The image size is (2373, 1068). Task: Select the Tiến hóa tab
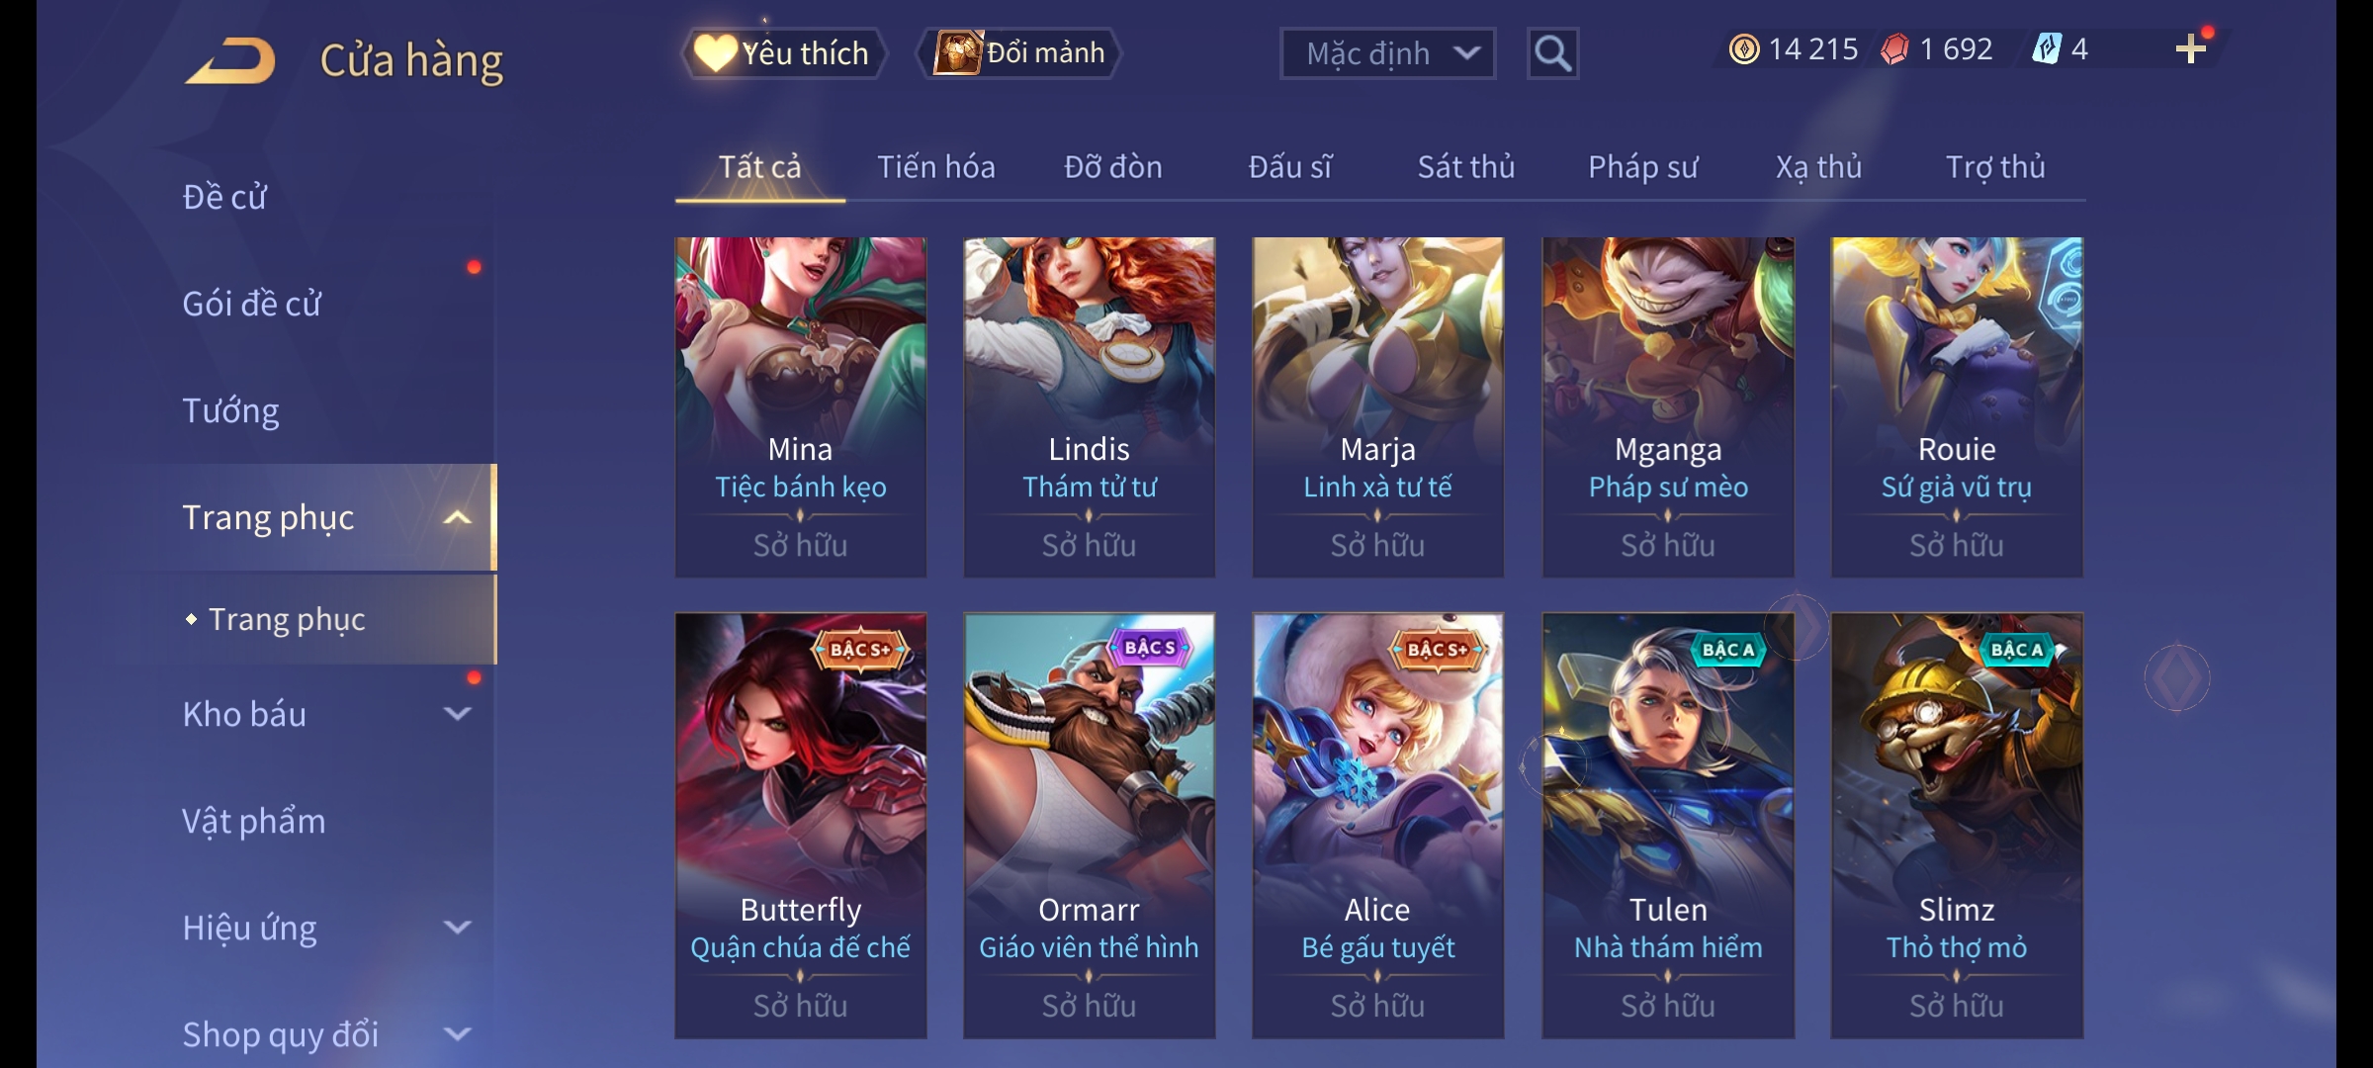tap(936, 167)
